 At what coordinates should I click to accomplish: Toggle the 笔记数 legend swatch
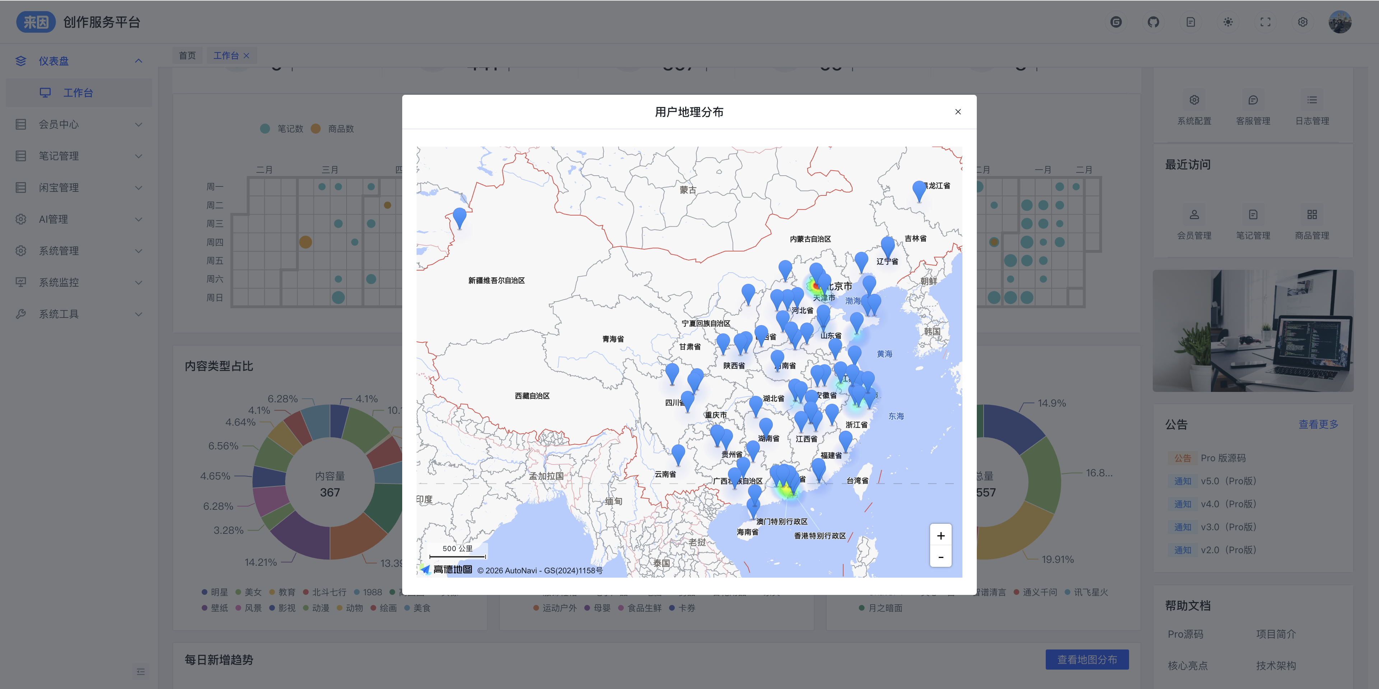265,129
